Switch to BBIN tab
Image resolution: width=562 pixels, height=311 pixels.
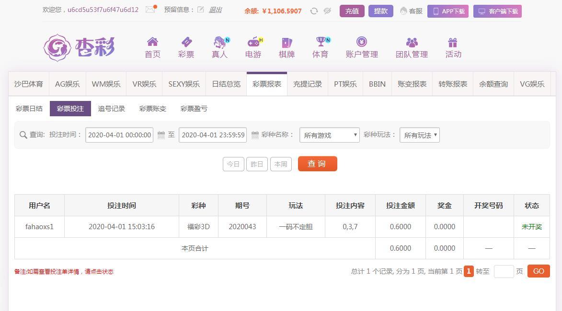pos(378,84)
